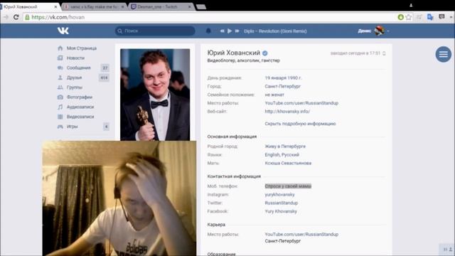455x256 pixels.
Task: Click the green circle extension icon
Action: click(400, 17)
